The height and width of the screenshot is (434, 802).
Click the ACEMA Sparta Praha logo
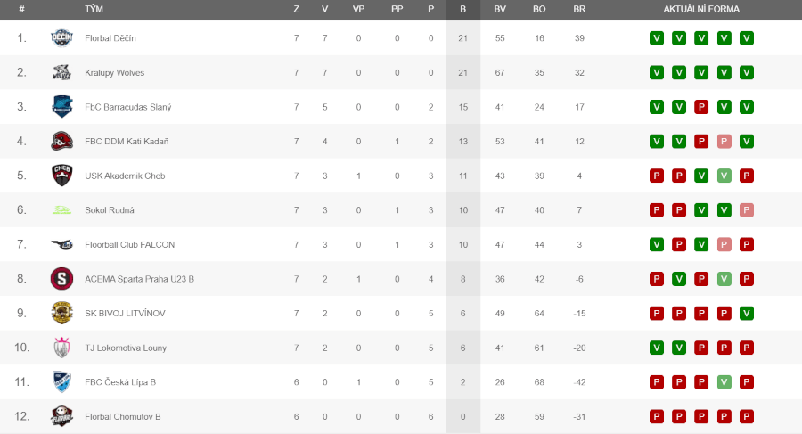coord(61,279)
